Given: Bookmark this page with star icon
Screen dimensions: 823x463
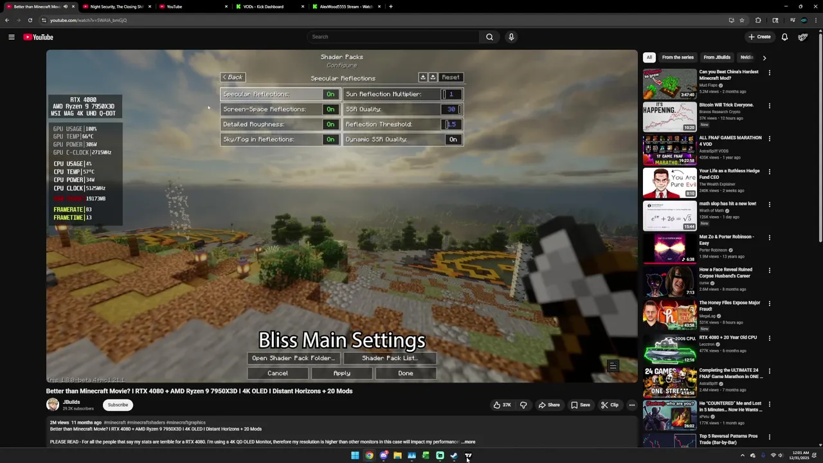Looking at the screenshot, I should click(x=741, y=20).
